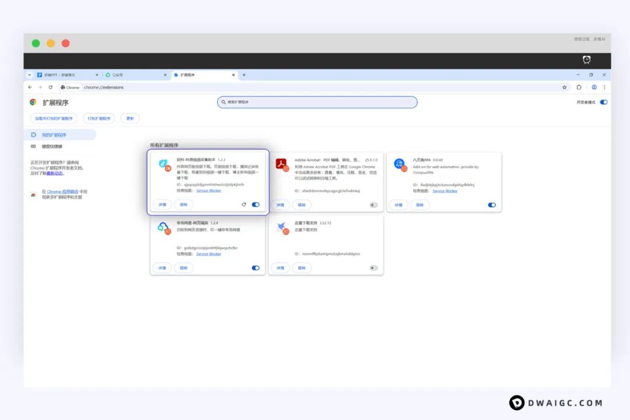The height and width of the screenshot is (420, 630).
Task: Disable the 八爪鱼RPA extension toggle
Action: click(492, 205)
